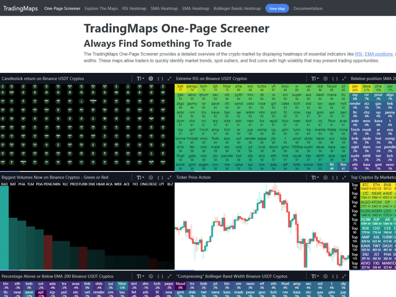Expand Ticker Price Action chart to fullscreen
Screen dimensions: 396x297
click(344, 177)
